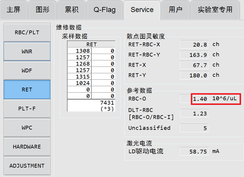
Task: Open the PLT-F channel view
Action: [27, 109]
